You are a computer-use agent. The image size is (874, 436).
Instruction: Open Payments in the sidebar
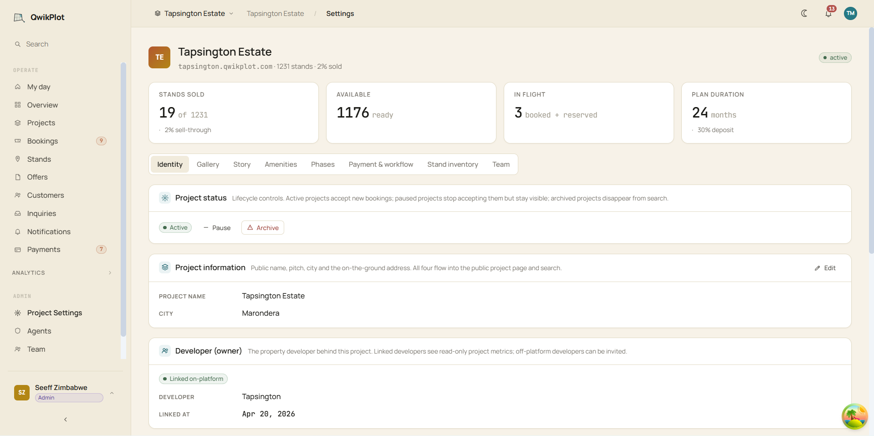tap(62, 250)
